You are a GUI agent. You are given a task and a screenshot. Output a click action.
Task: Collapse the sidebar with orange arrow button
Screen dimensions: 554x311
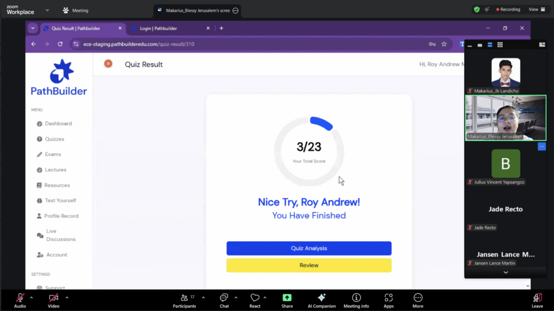pos(108,64)
